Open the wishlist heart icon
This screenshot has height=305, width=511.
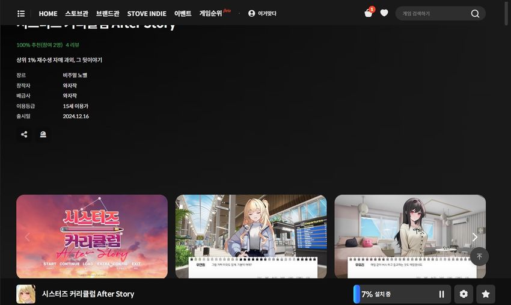point(384,13)
